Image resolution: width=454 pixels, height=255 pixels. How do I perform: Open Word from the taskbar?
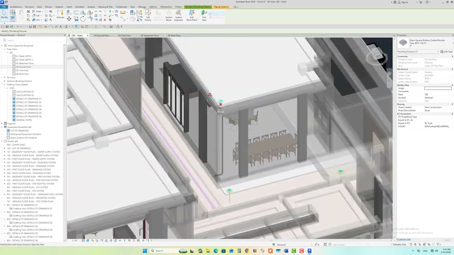[286, 251]
